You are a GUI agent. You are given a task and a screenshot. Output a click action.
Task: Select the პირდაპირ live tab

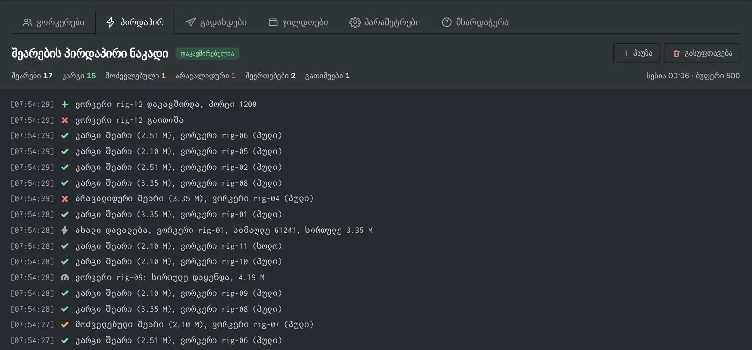[x=135, y=22]
